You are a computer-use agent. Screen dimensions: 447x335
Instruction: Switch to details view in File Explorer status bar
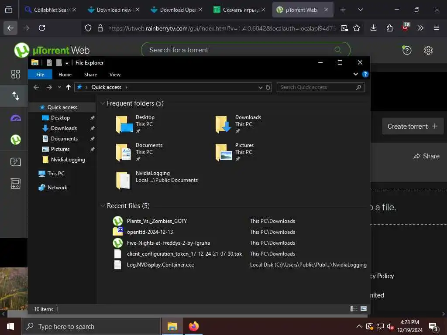[x=354, y=309]
